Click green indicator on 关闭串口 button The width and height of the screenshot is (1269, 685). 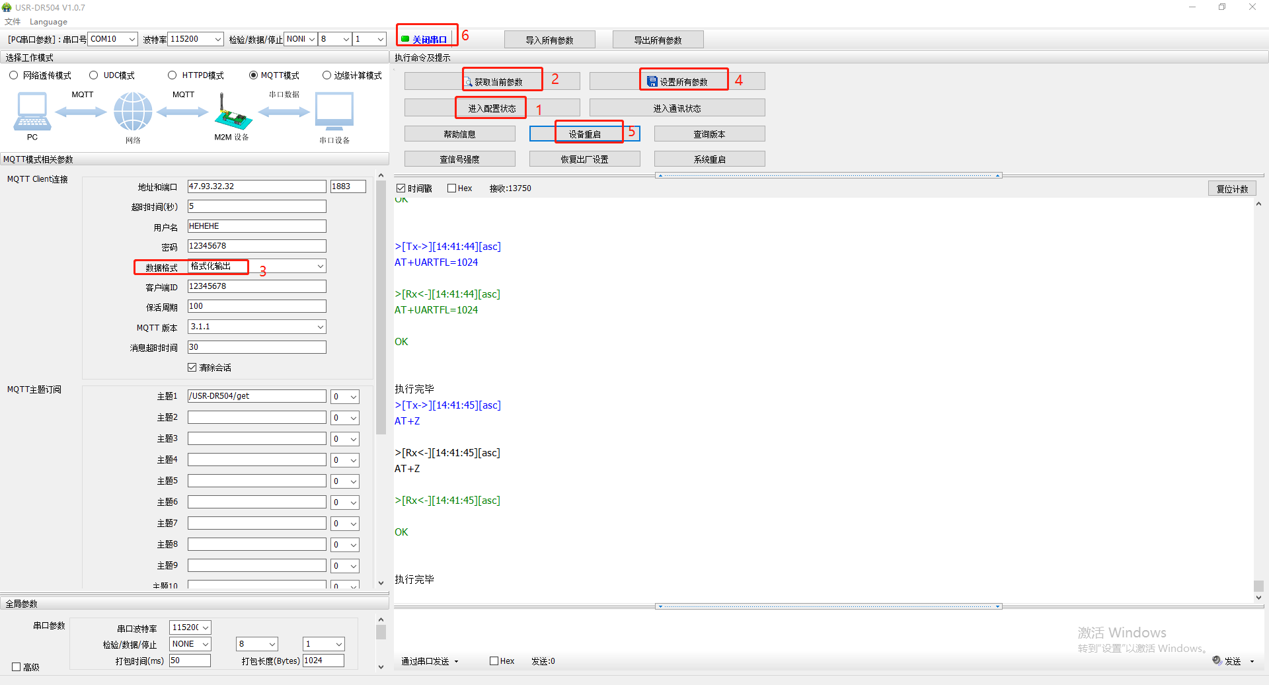pyautogui.click(x=405, y=40)
